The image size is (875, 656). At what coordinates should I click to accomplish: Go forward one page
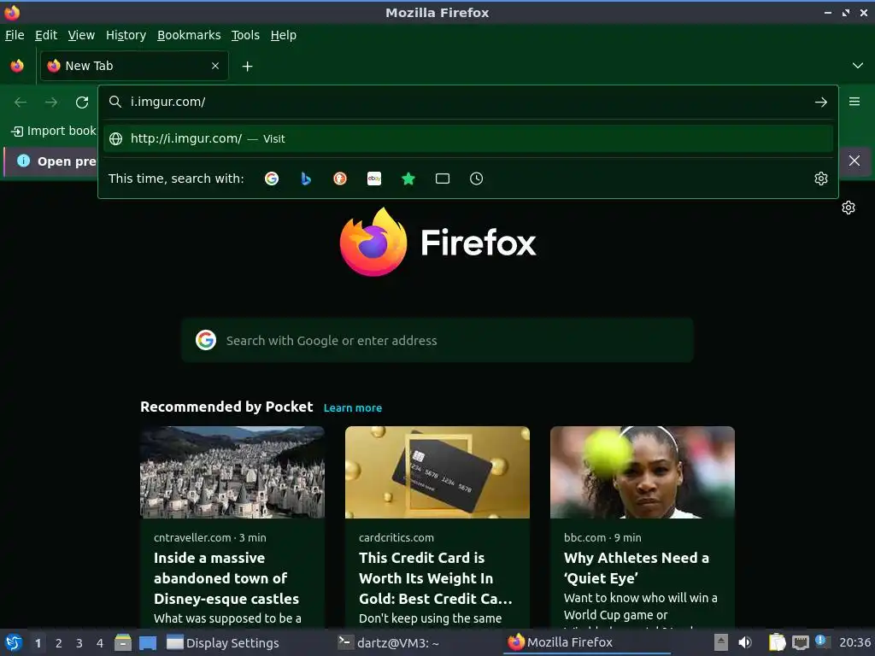click(x=51, y=102)
